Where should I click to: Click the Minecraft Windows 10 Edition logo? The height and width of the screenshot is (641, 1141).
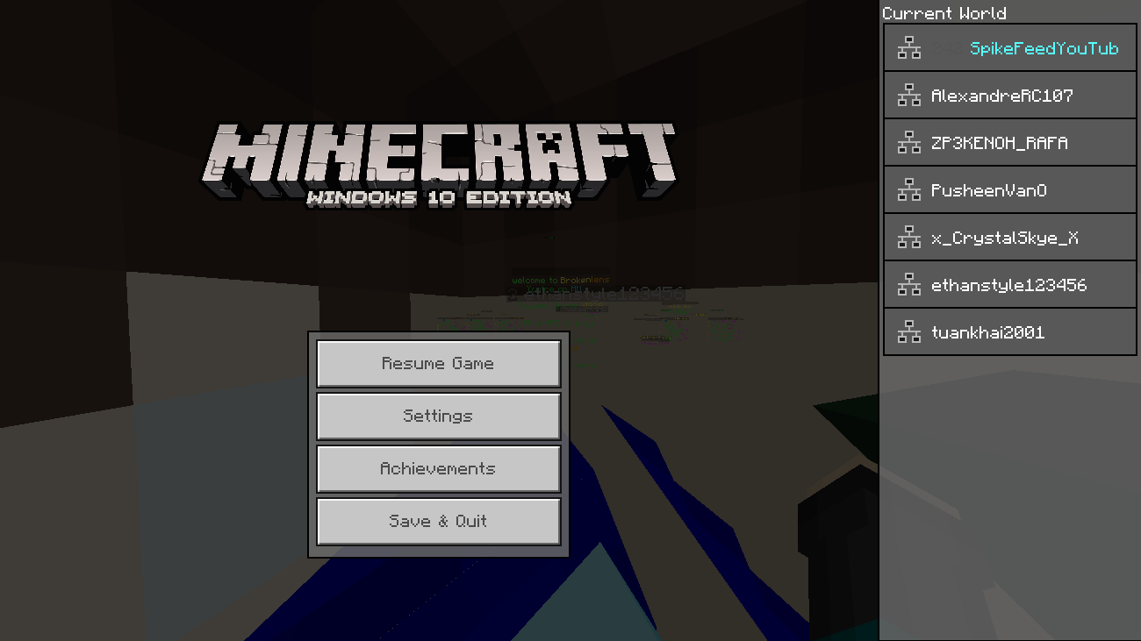(x=439, y=165)
